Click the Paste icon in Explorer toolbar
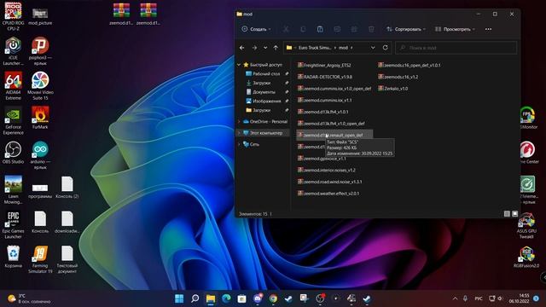This screenshot has width=546, height=307. pos(320,29)
